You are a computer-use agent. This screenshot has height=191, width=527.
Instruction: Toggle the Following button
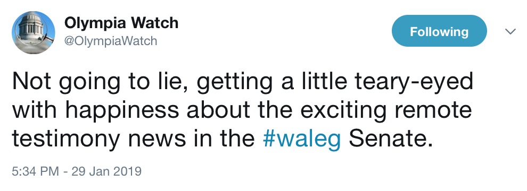[x=439, y=31]
